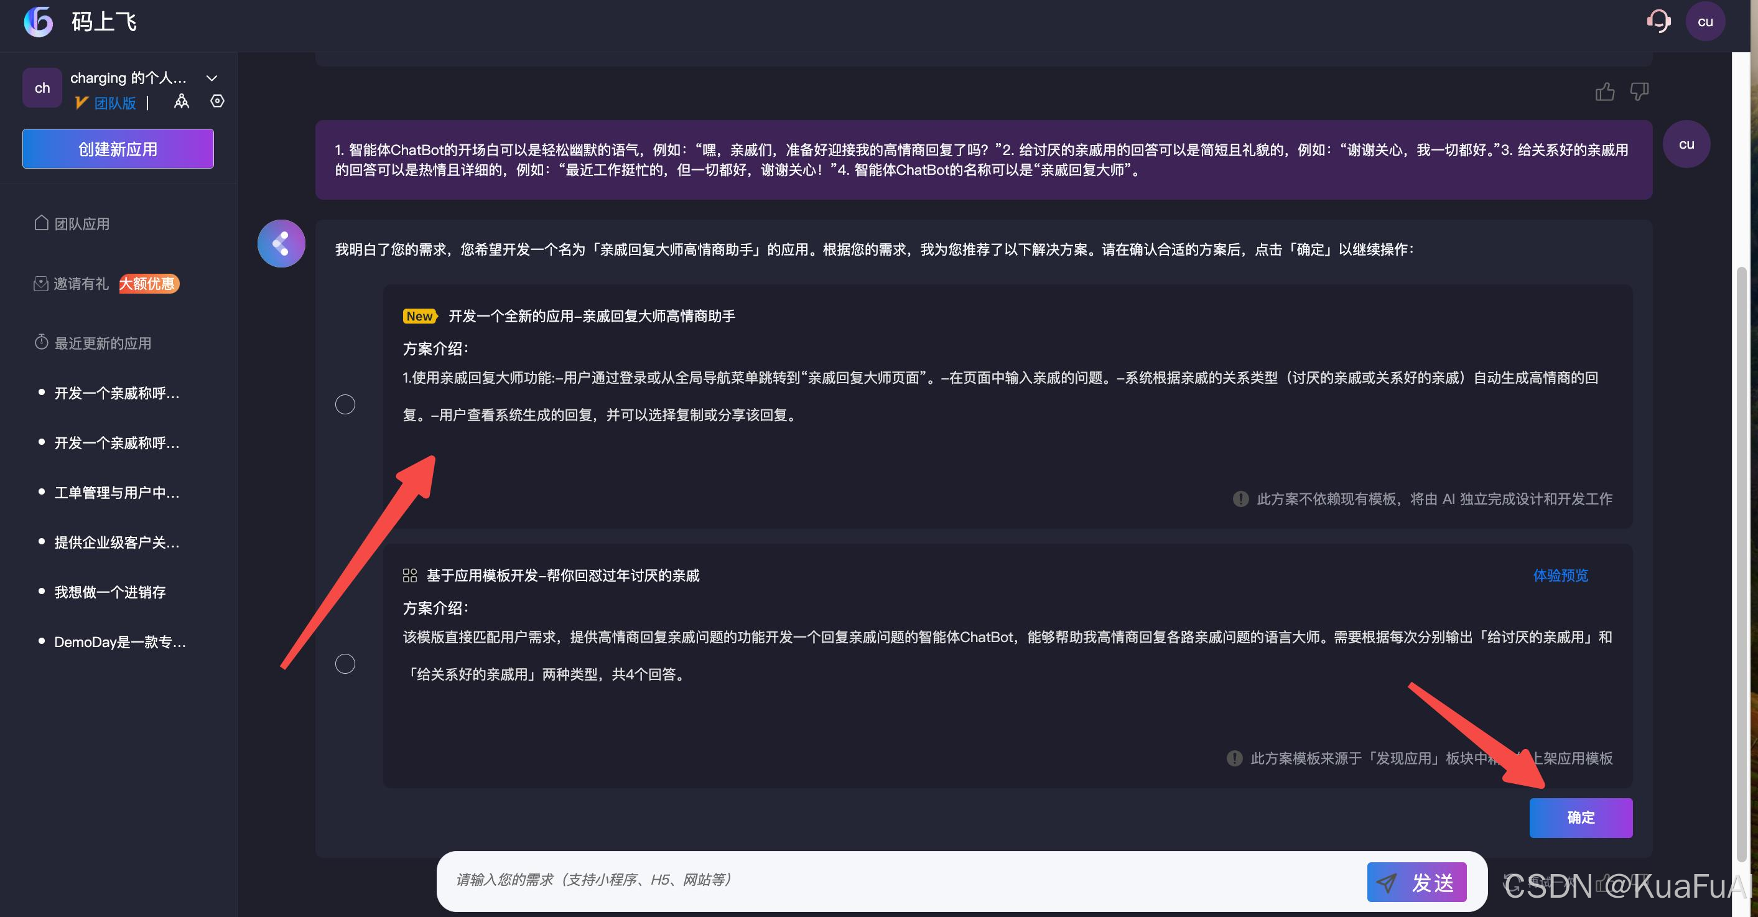Click the headset customer support icon
This screenshot has height=917, width=1758.
click(x=1658, y=21)
